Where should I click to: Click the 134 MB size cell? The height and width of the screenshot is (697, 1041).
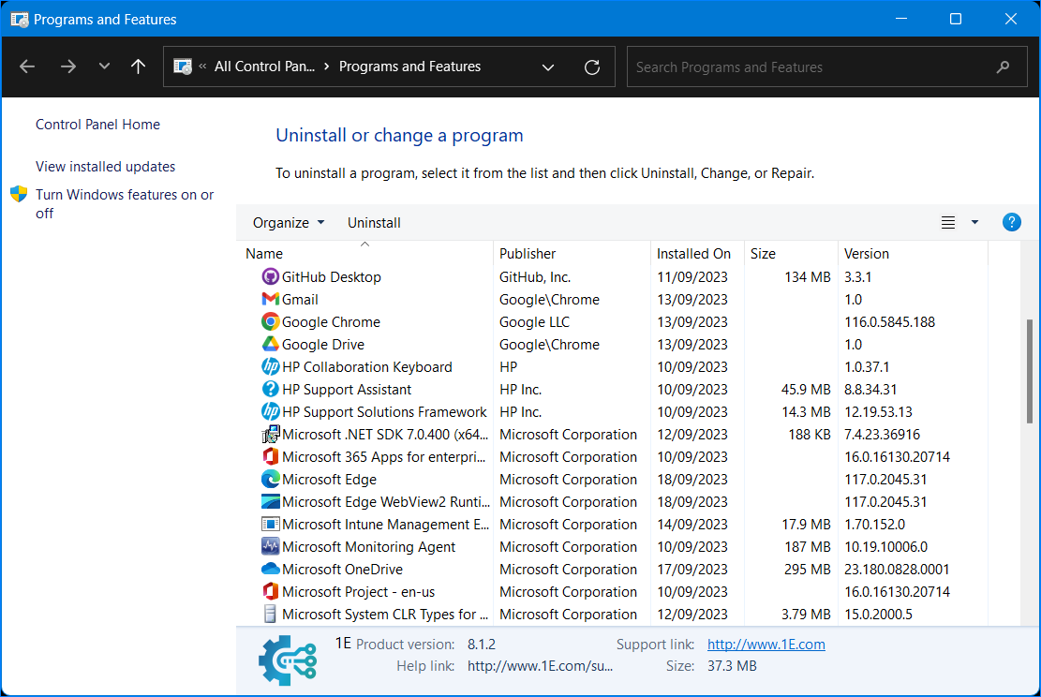click(x=807, y=276)
